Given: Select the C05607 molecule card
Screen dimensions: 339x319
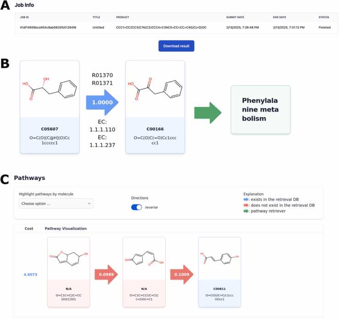Looking at the screenshot, I should [x=50, y=107].
